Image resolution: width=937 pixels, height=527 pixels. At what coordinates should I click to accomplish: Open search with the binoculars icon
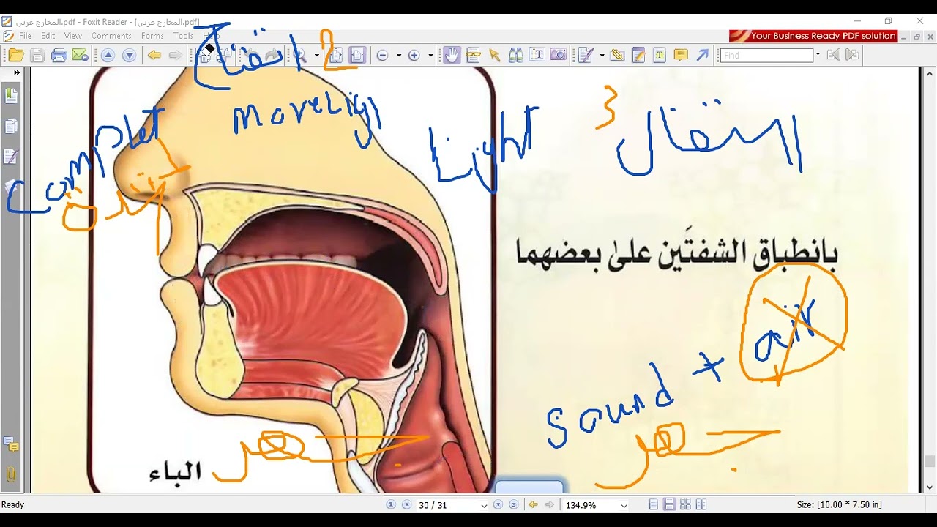pos(515,55)
